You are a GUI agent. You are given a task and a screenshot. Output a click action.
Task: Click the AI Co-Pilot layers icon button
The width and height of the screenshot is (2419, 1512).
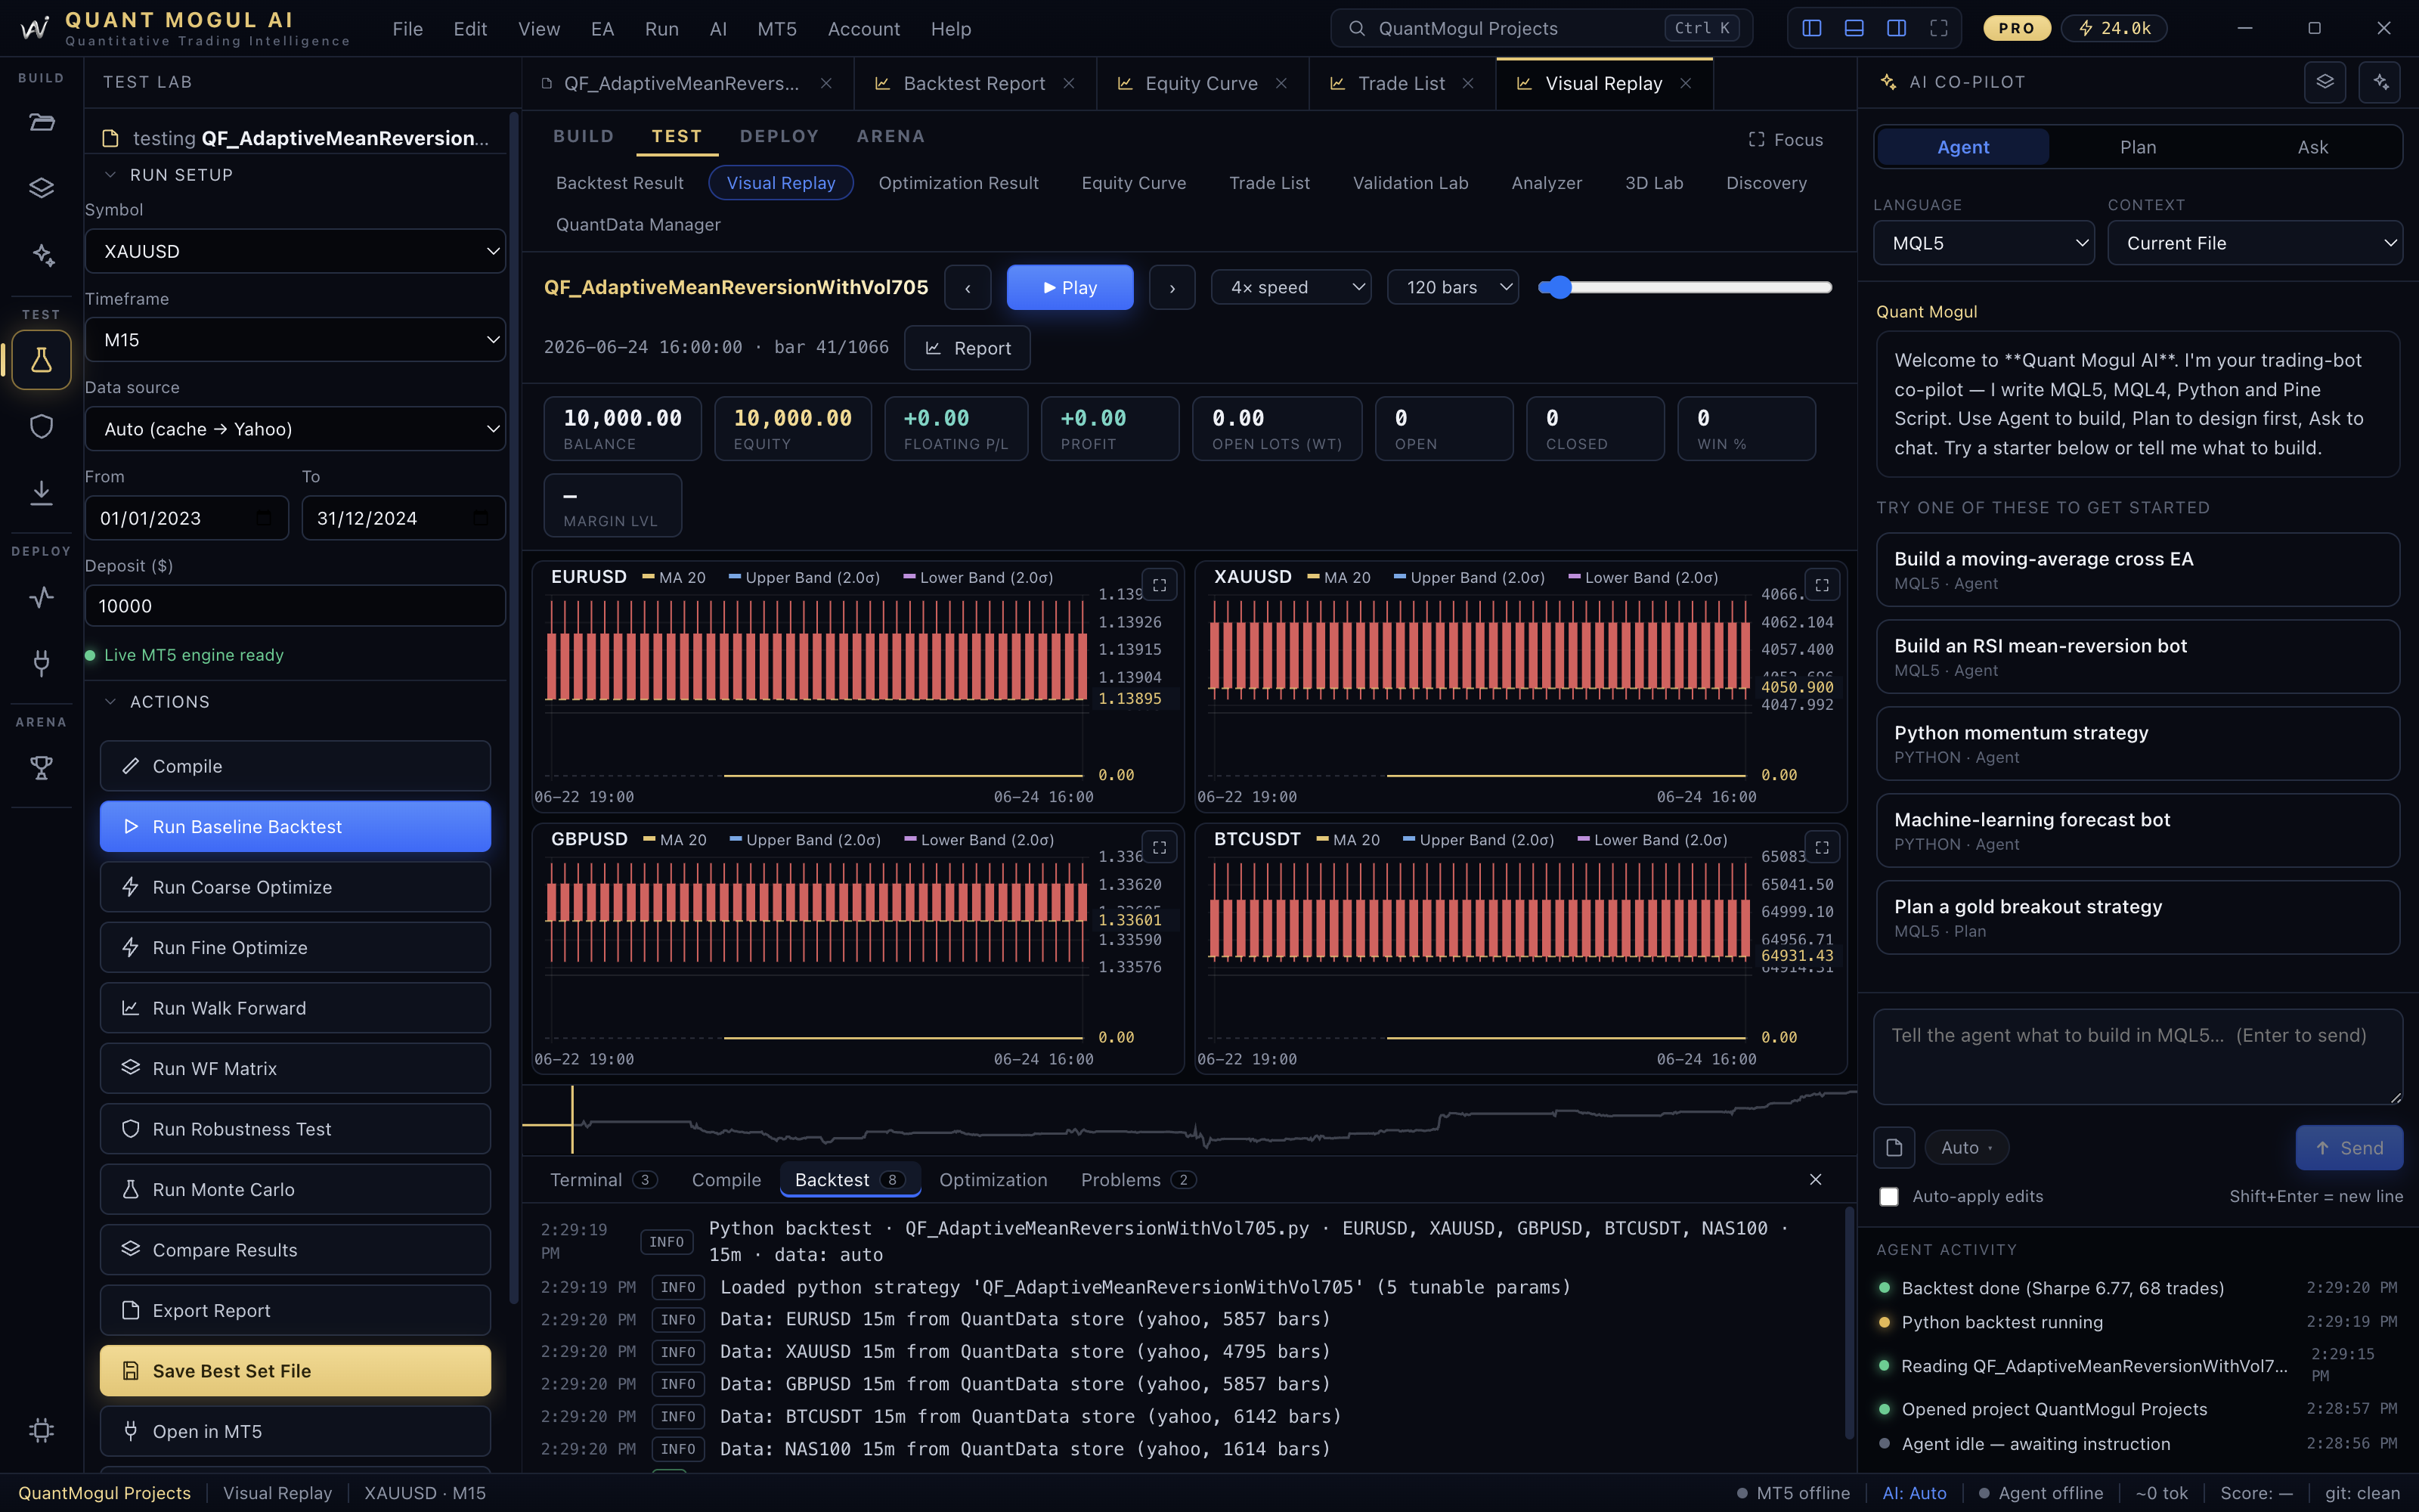(2325, 82)
